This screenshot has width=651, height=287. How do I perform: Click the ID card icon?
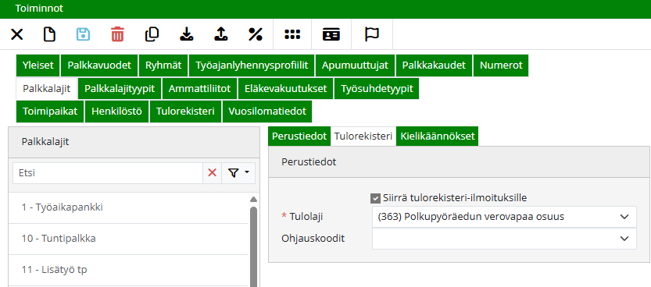(331, 34)
